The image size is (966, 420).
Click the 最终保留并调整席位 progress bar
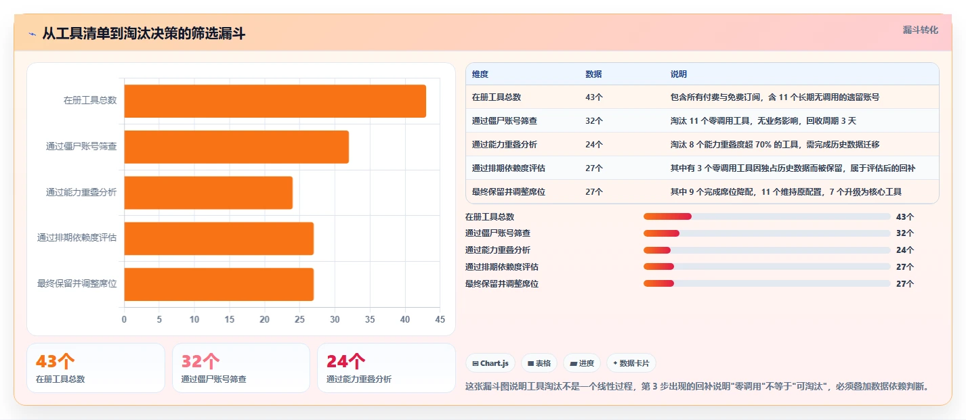click(x=767, y=284)
